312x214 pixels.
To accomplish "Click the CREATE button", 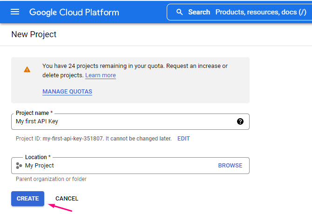I will [x=27, y=199].
